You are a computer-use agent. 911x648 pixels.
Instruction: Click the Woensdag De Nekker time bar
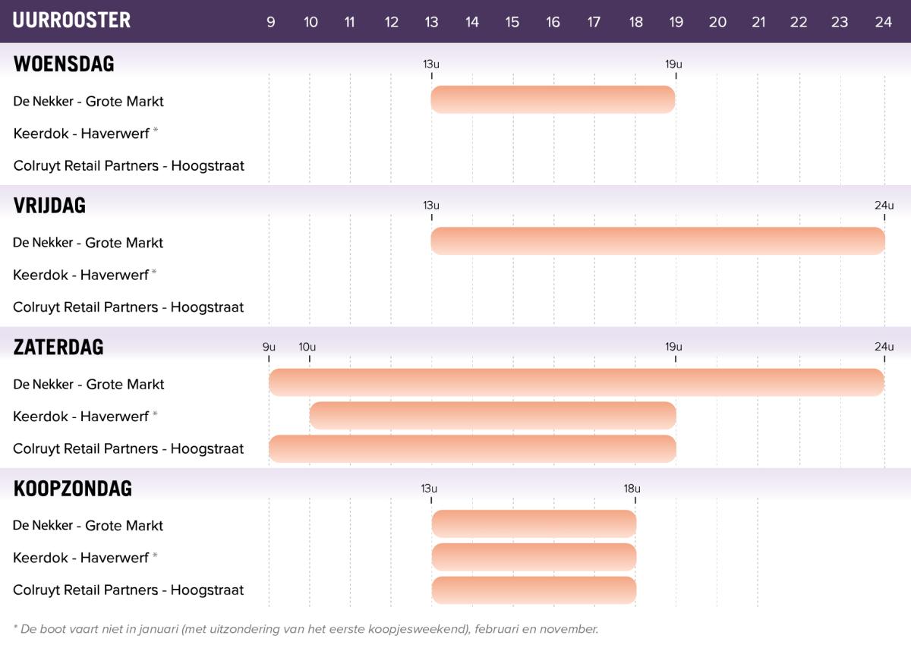click(x=553, y=99)
